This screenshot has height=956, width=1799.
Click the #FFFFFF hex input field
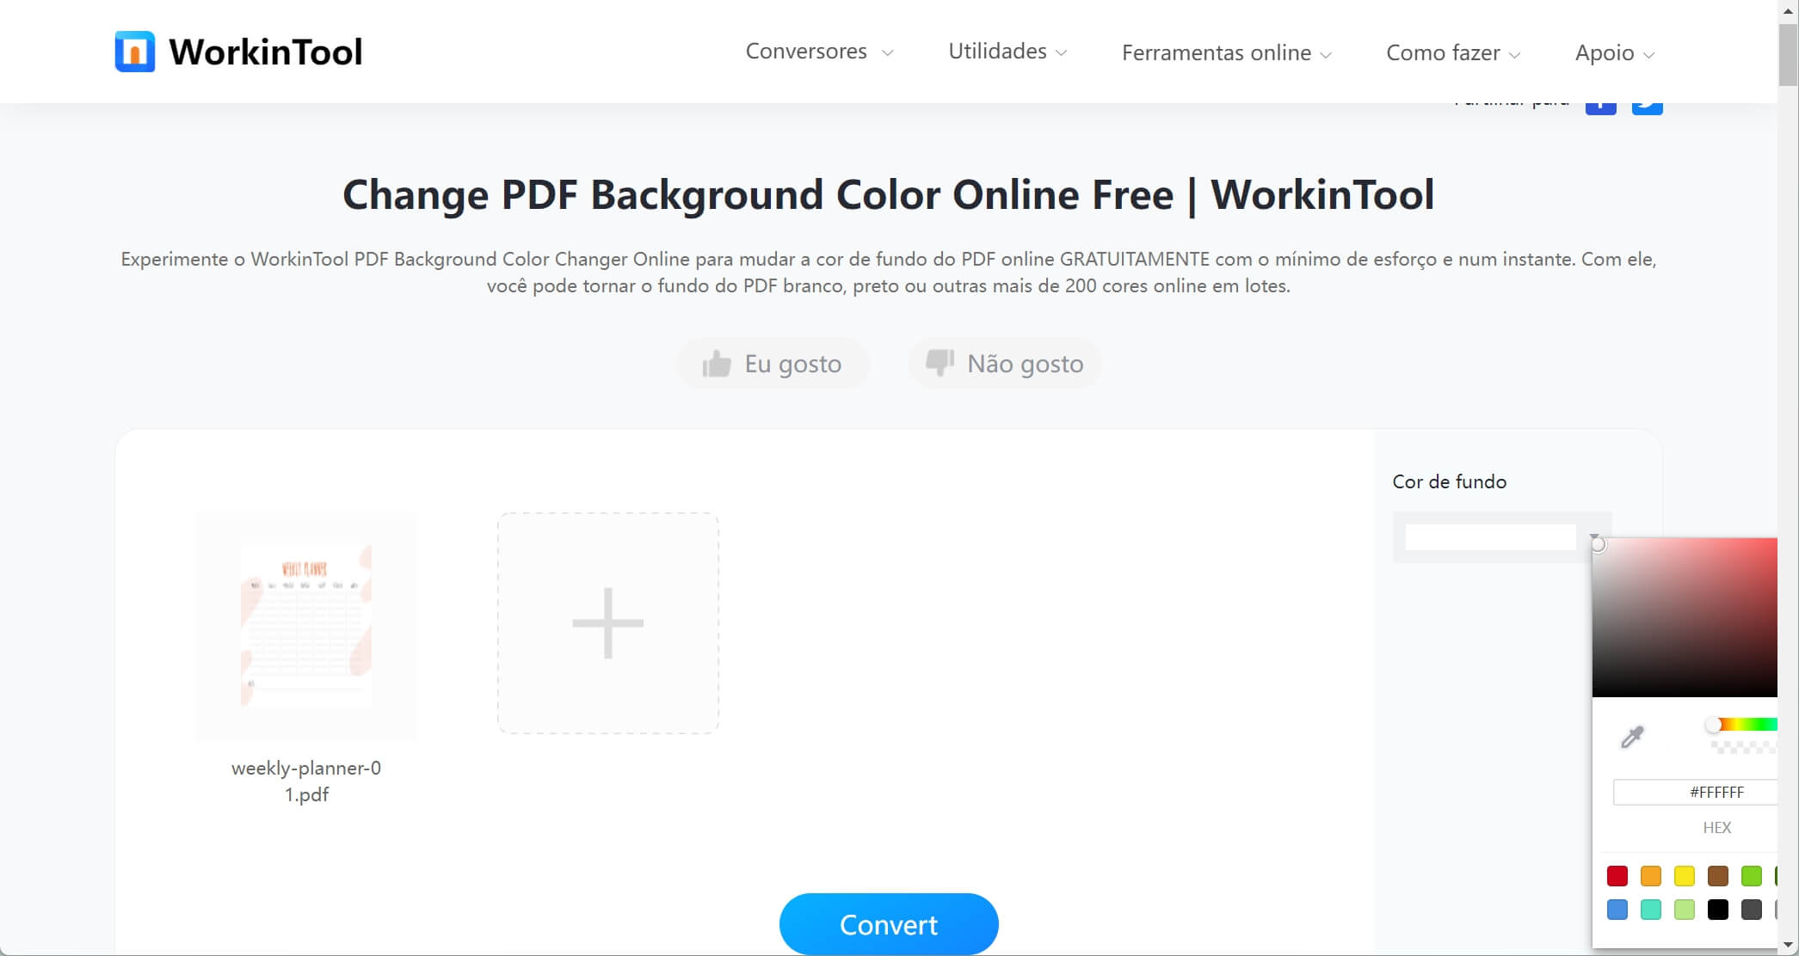(x=1695, y=793)
